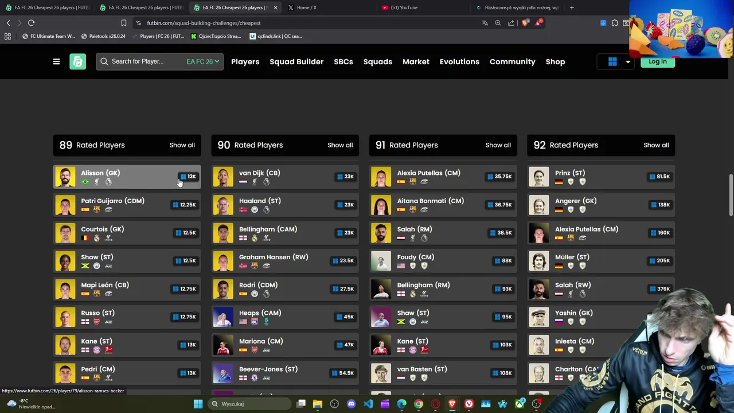Open the Market menu

click(416, 61)
